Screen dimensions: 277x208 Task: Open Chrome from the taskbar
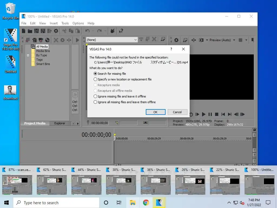point(146,203)
